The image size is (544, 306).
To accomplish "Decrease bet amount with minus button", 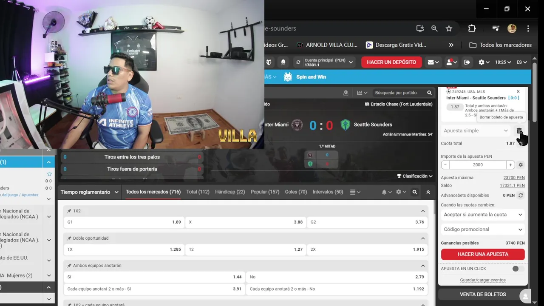I will tap(445, 165).
